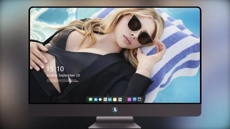Open the yellow Notes app in dock
Image resolution: width=230 pixels, height=129 pixels.
click(x=115, y=100)
